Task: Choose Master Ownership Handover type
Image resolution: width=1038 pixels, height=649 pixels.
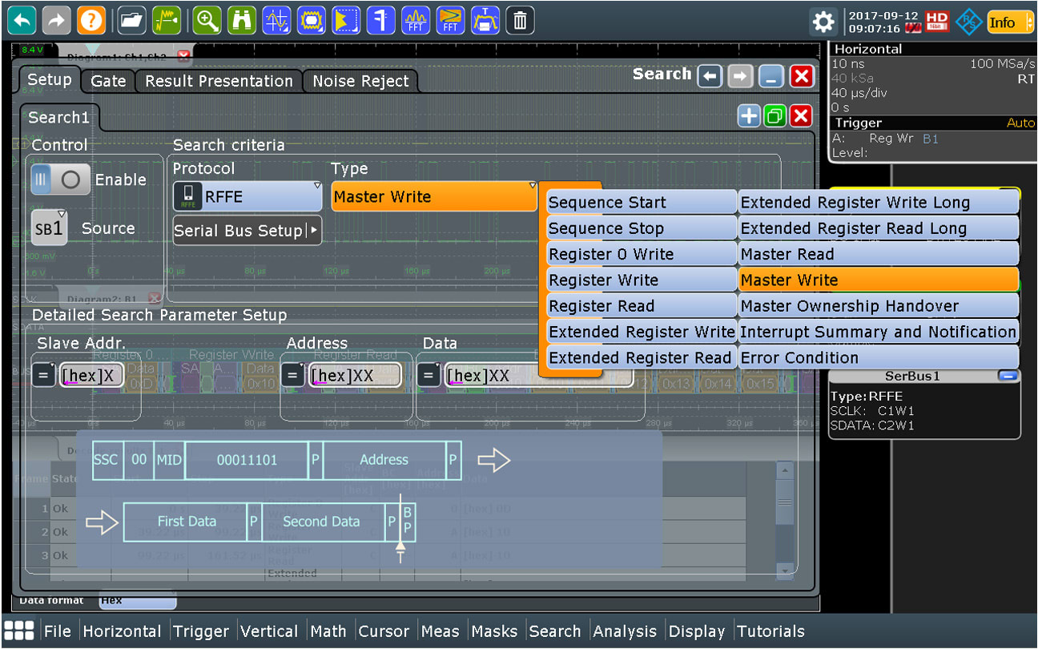Action: pos(879,305)
